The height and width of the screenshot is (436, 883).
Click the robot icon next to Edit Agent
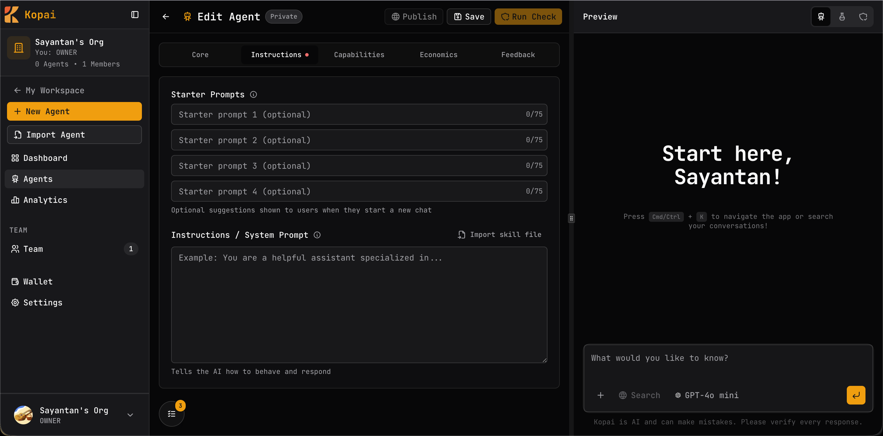point(187,16)
